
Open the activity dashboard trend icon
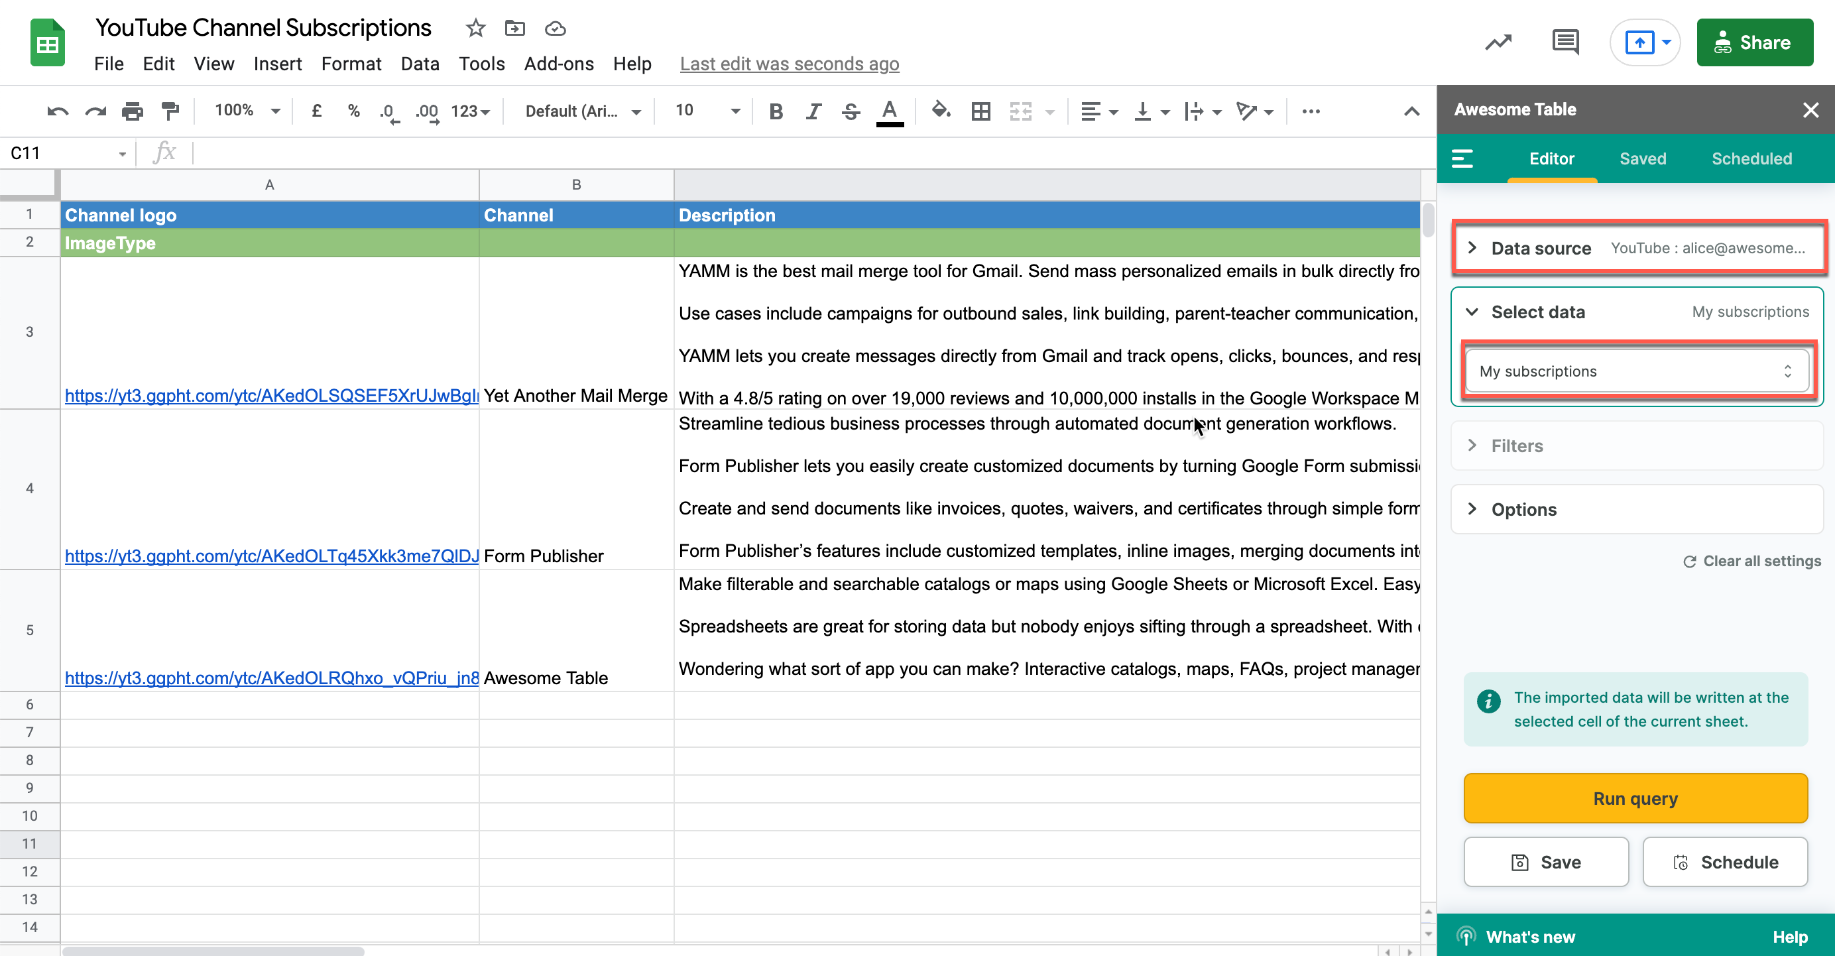1498,42
